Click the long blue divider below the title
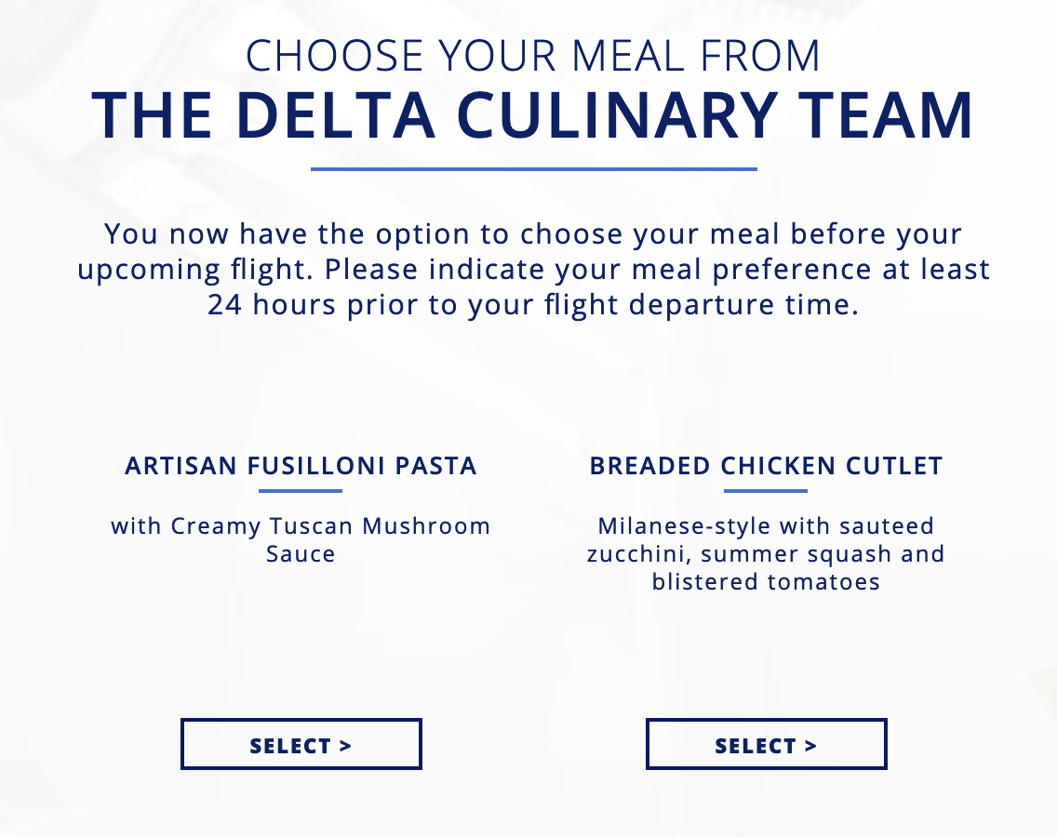 coord(534,169)
